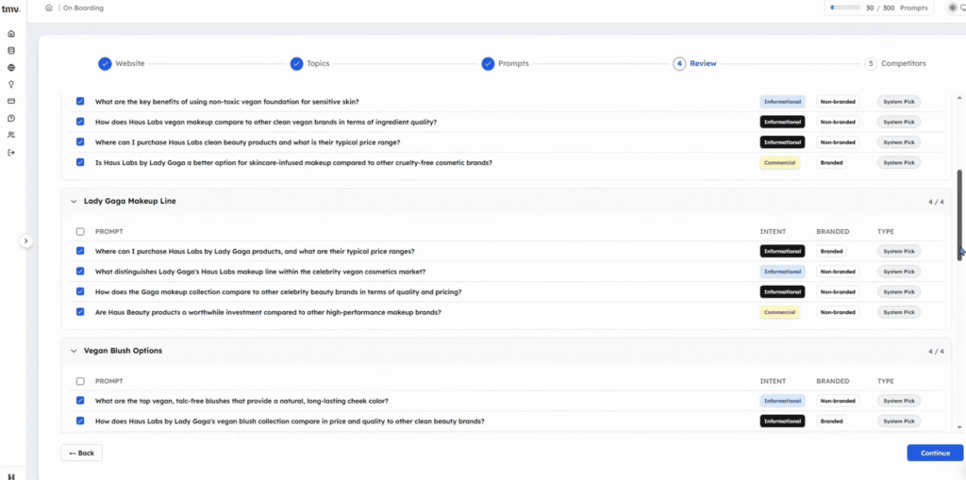Go to the Topics step
Screen dimensions: 966x480
309,63
